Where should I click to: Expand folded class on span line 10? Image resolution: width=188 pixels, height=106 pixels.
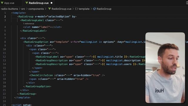point(51,49)
